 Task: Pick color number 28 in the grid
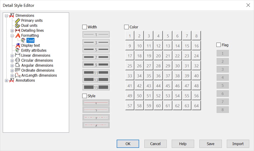(x=158, y=66)
